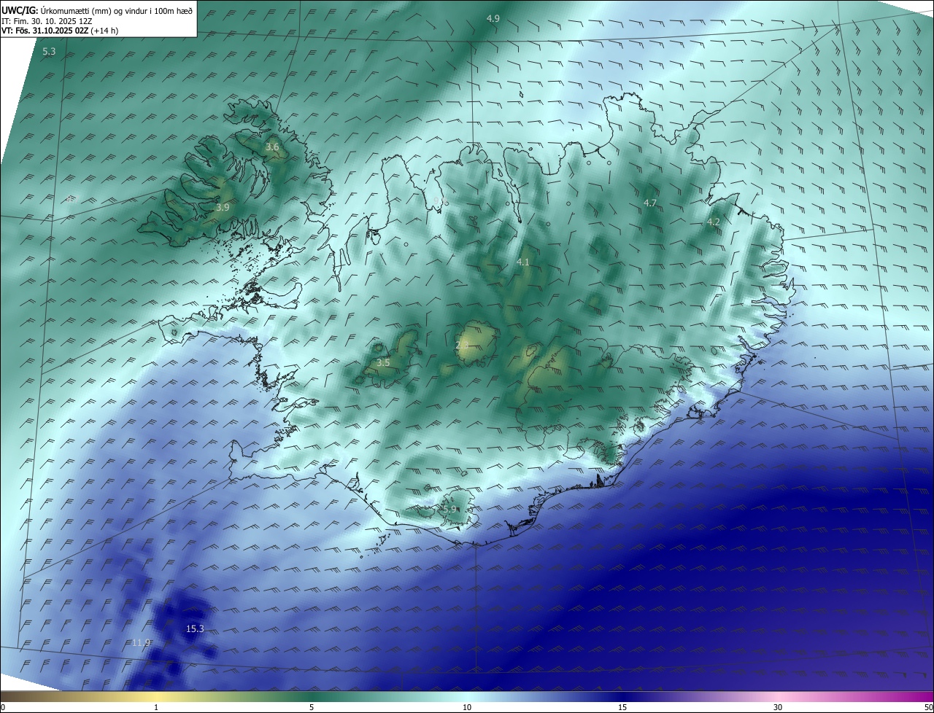
Task: Click the 4.2 value in east Iceland
Action: (x=714, y=222)
